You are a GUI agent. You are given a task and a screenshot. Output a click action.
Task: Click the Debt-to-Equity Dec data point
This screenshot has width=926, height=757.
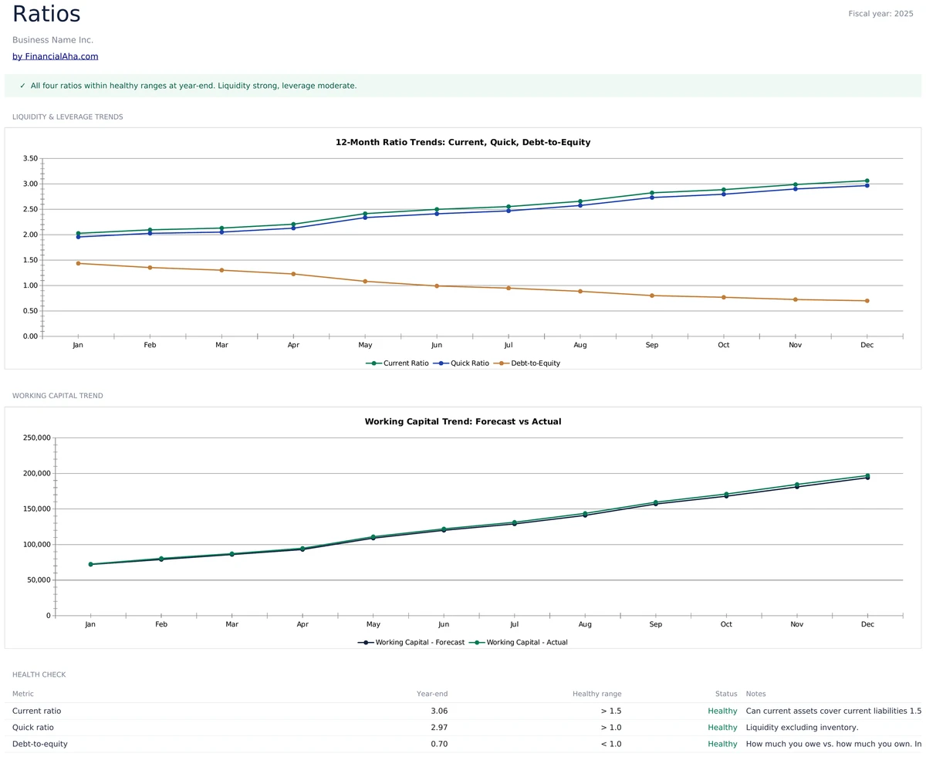pyautogui.click(x=867, y=301)
